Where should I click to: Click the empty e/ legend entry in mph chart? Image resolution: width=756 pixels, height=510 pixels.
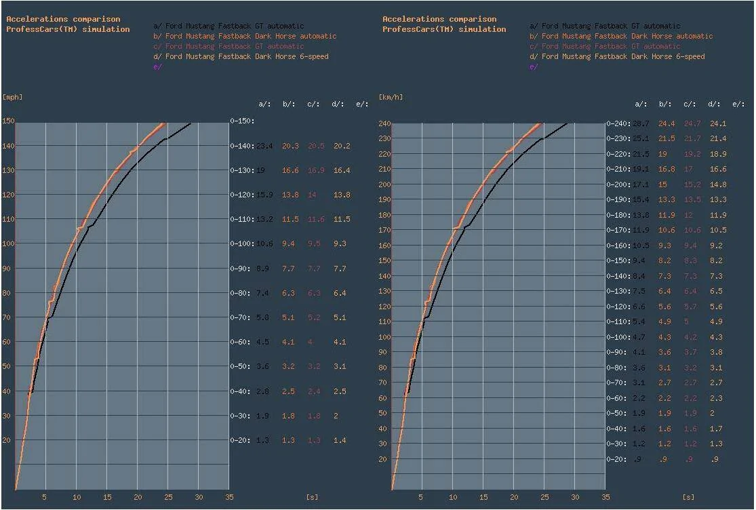click(x=157, y=66)
